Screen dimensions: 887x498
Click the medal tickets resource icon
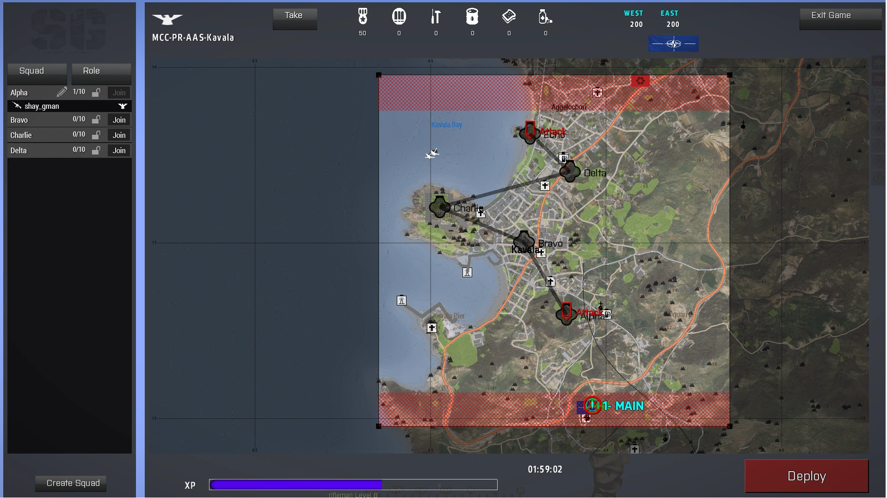click(363, 17)
